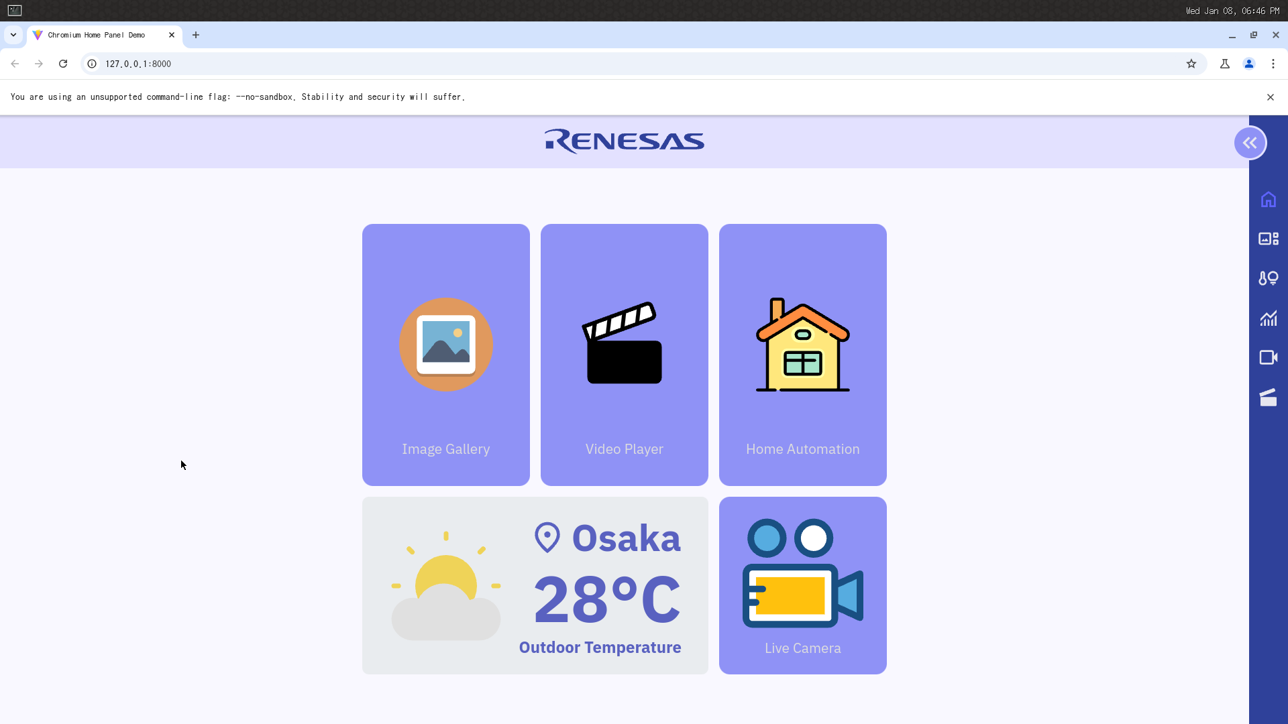Open the sidebar clapperboard video icon
Image resolution: width=1288 pixels, height=724 pixels.
(1268, 398)
